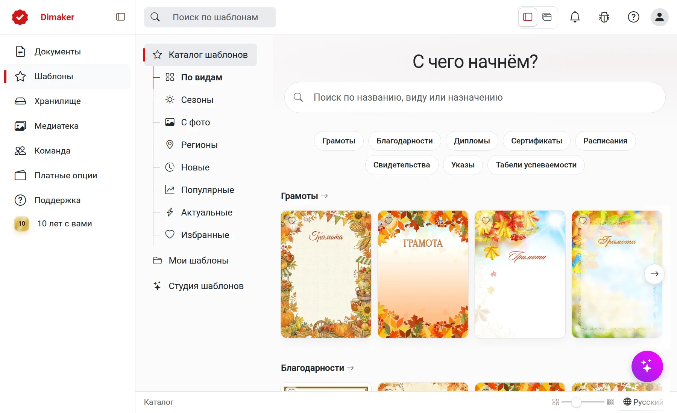
Task: Show next templates with arrow button
Action: point(654,274)
